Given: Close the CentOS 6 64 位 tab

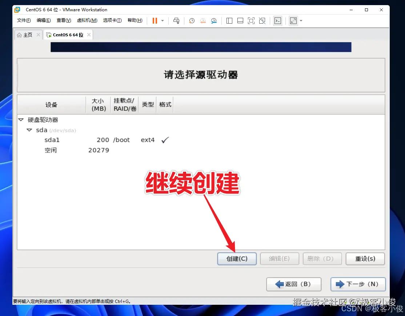Looking at the screenshot, I should tap(89, 35).
